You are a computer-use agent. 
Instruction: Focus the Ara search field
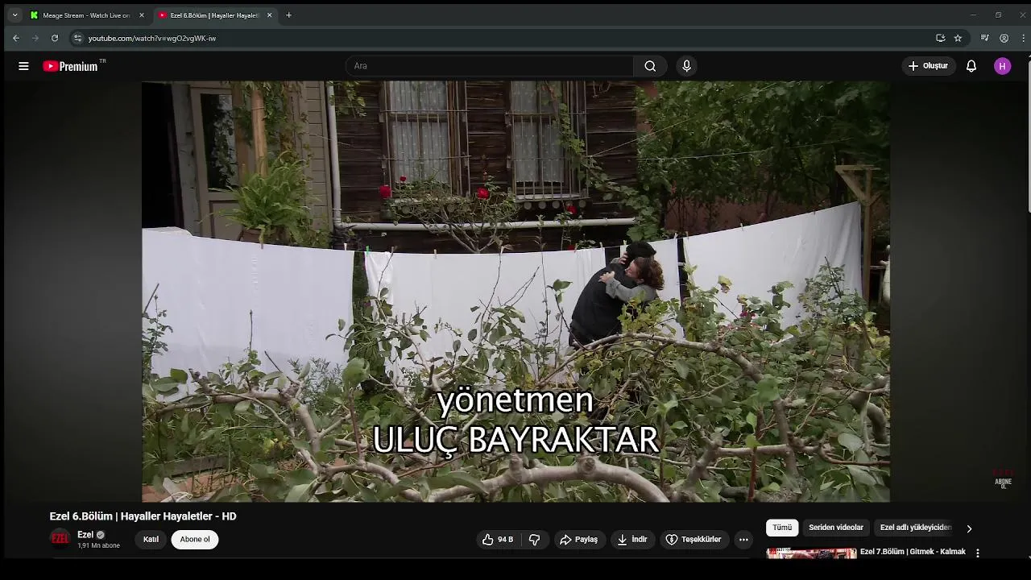(x=490, y=66)
